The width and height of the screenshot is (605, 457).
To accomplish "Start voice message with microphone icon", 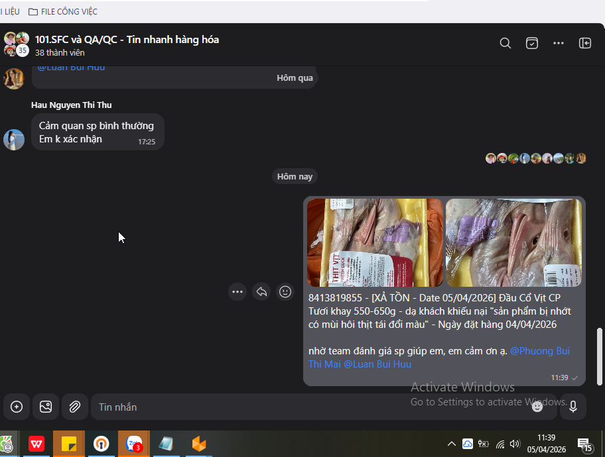I will tap(573, 407).
